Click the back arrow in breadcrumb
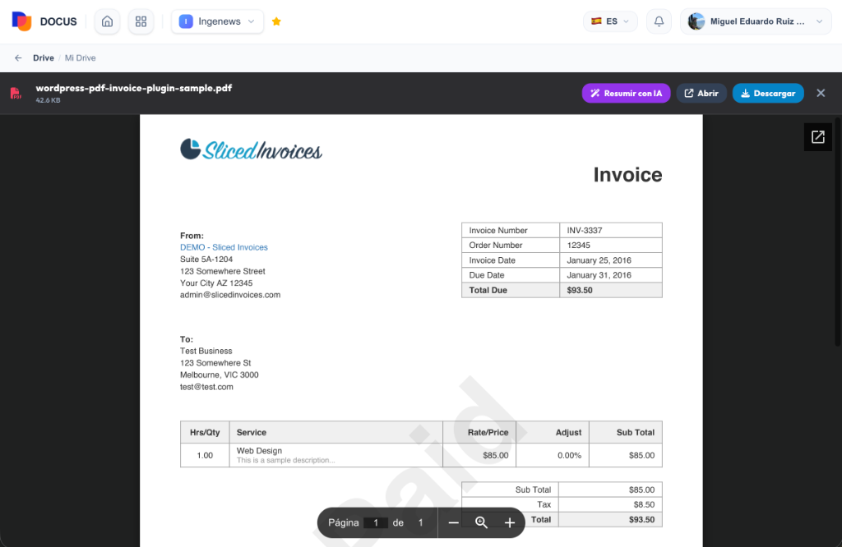Viewport: 842px width, 547px height. point(18,58)
